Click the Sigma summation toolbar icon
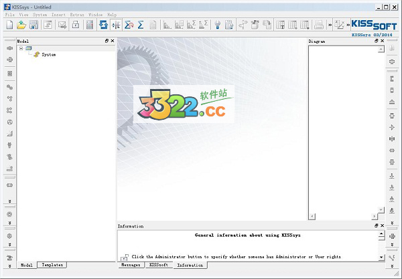The width and height of the screenshot is (402, 279). pos(141,25)
